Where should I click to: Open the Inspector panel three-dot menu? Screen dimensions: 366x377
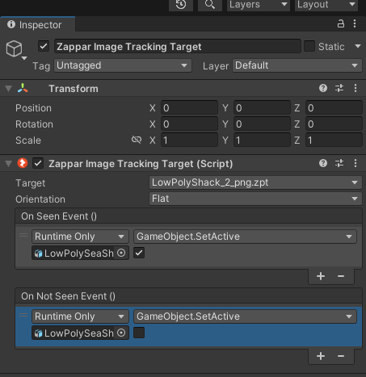[355, 24]
